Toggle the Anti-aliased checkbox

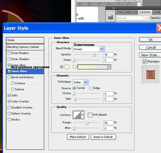click(x=90, y=115)
